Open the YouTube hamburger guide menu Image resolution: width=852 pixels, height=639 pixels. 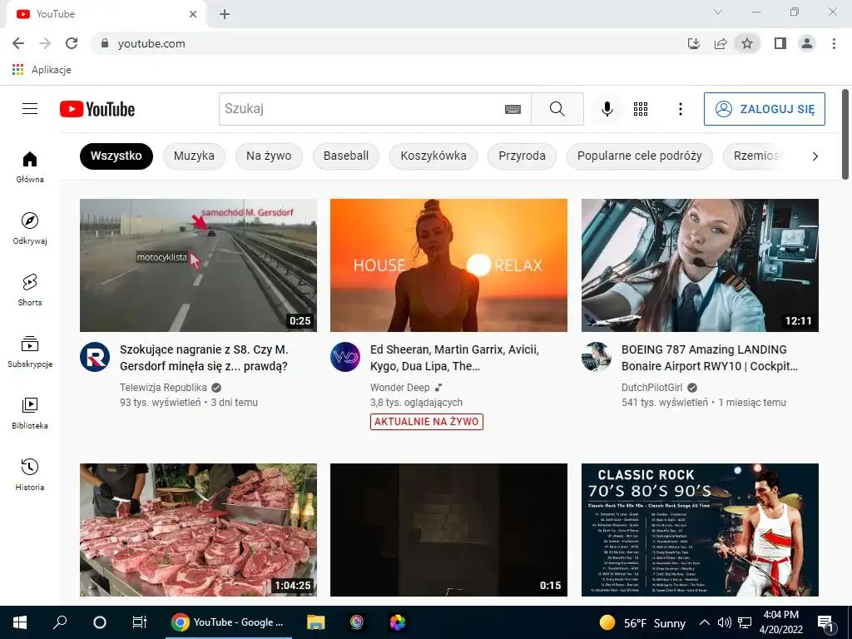[x=30, y=109]
